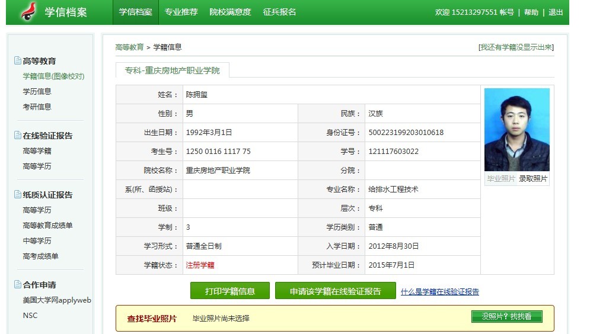The width and height of the screenshot is (590, 334).
Task: Open 中等学历 in the sidebar
Action: 37,241
